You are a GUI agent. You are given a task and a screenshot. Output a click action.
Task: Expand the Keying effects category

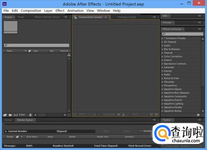tap(162, 71)
